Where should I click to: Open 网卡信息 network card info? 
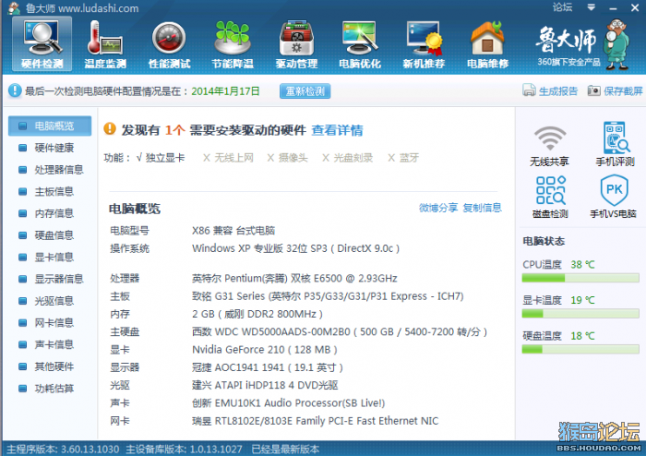click(x=54, y=322)
